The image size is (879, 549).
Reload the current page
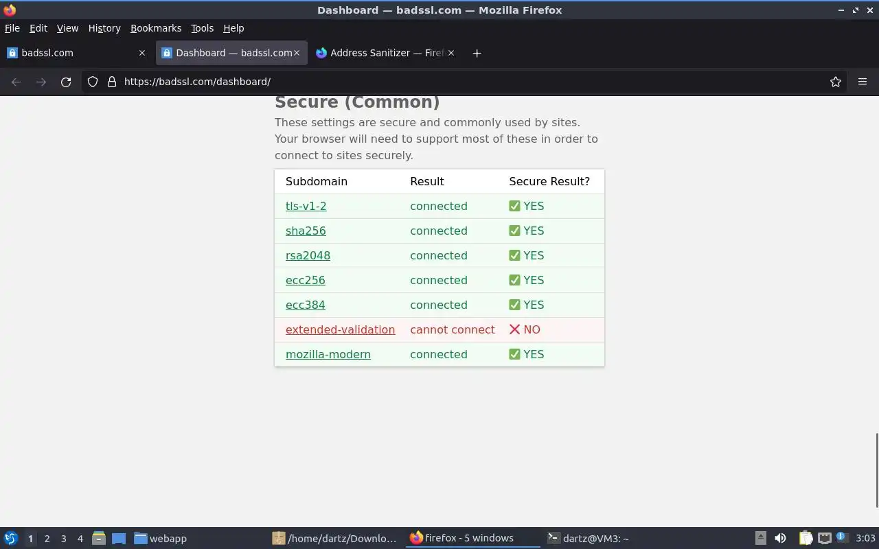click(x=66, y=82)
